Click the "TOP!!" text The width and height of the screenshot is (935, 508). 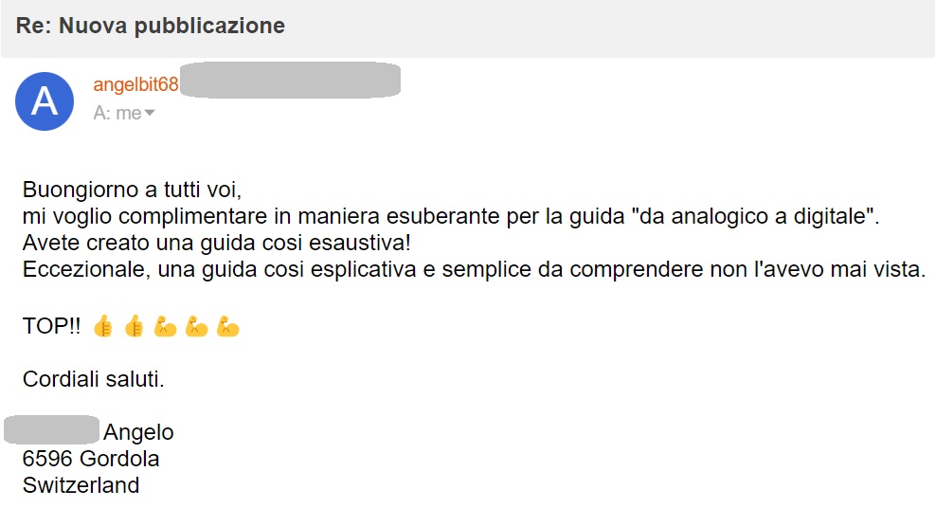[x=51, y=327]
